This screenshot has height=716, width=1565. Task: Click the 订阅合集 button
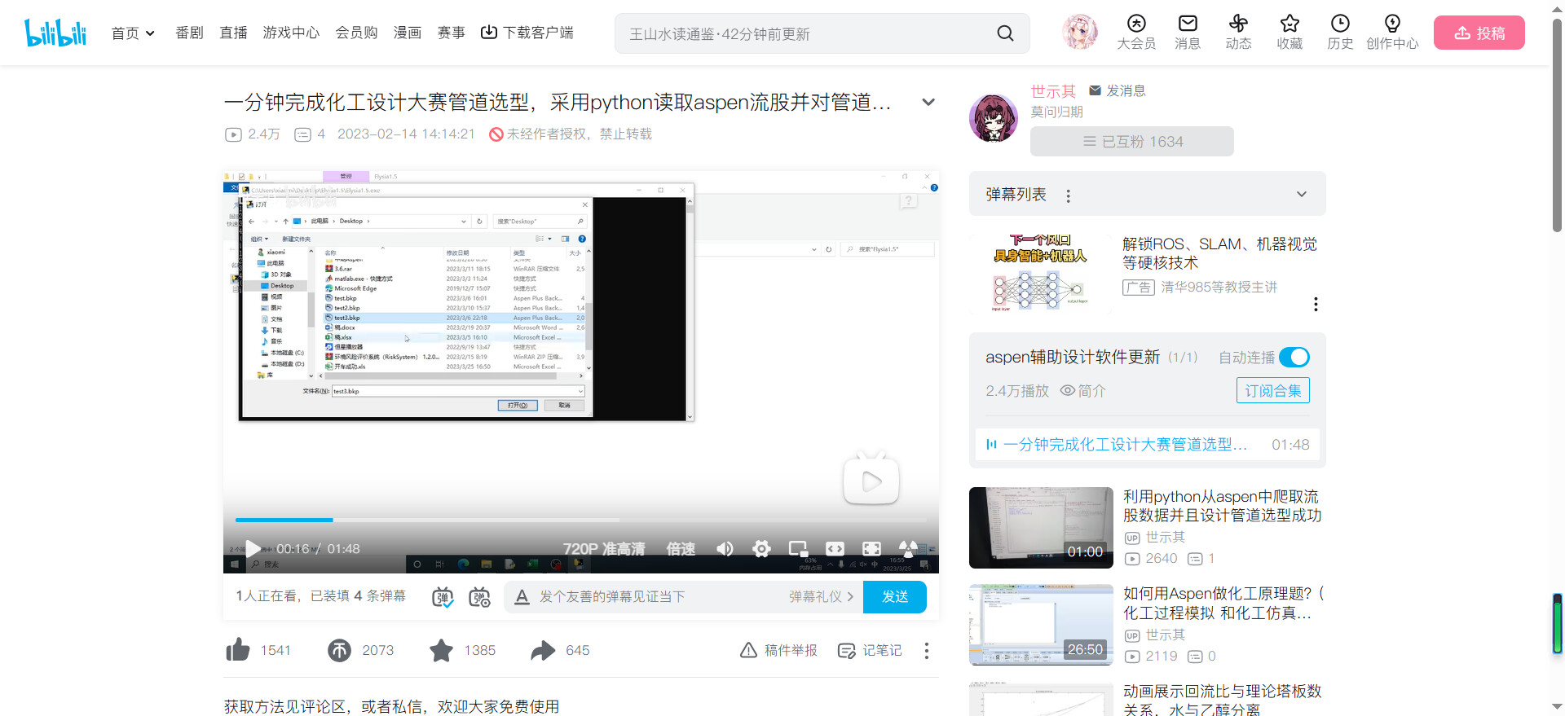[x=1272, y=391]
